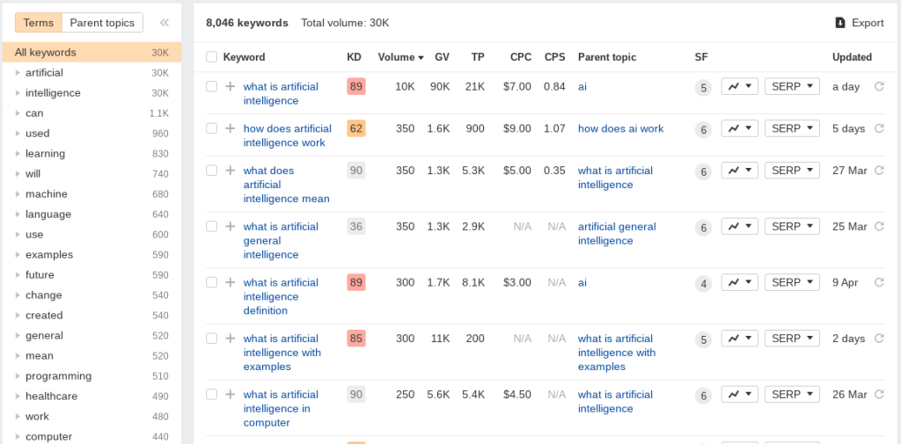901x444 pixels.
Task: Select checkbox for 'what is artificial intelligence with examples'
Action: coord(212,338)
